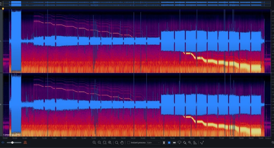
Task: Toggle the frequency selection tool
Action: tap(174, 143)
